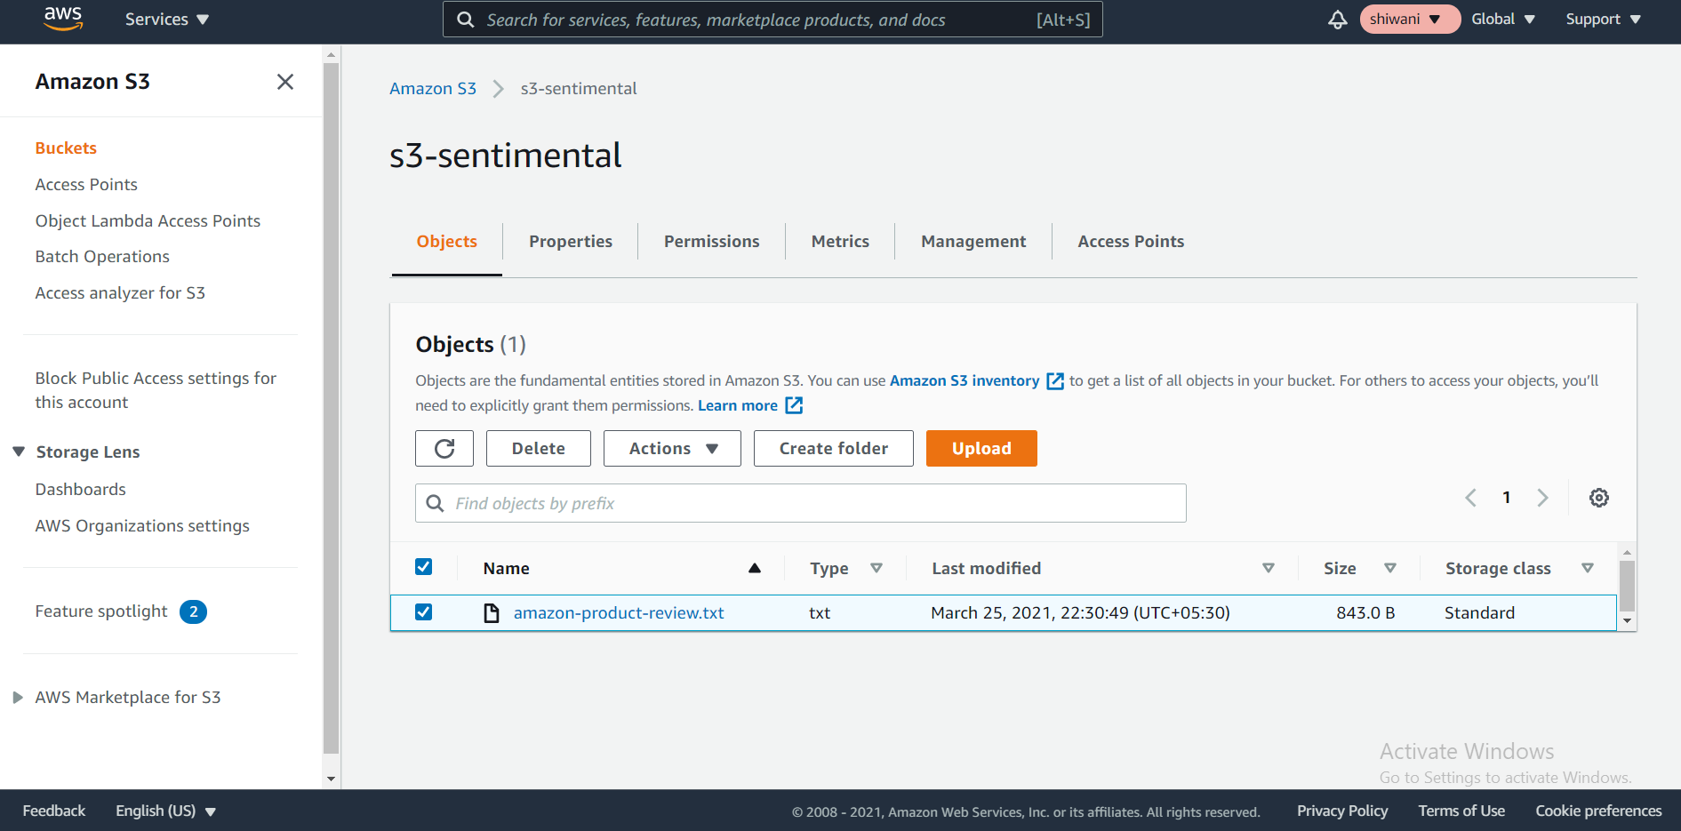Click the Learn more external link icon
This screenshot has width=1681, height=831.
pos(794,406)
